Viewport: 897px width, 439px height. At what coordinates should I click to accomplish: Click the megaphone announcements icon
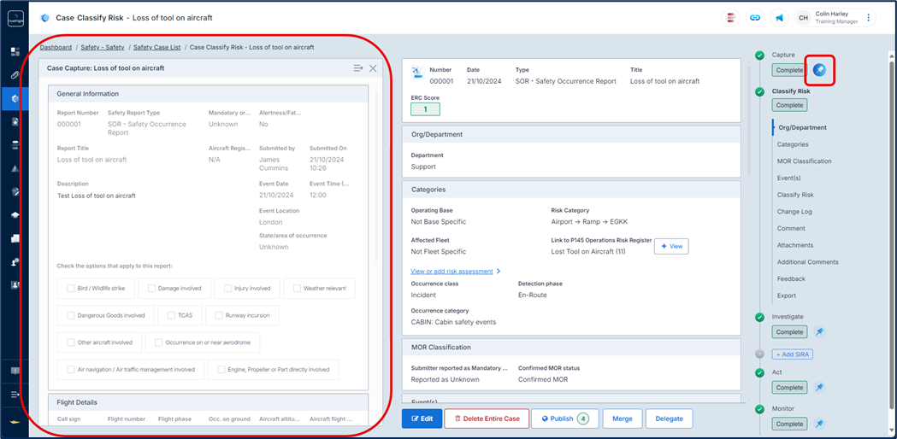click(x=779, y=18)
